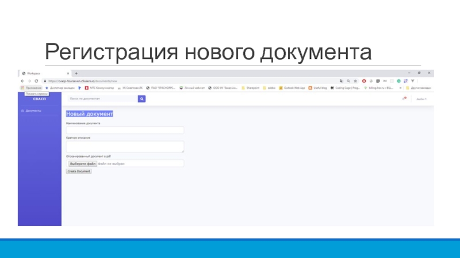Image resolution: width=460 pixels, height=258 pixels.
Task: Bookmark page with the star icon
Action: click(356, 81)
